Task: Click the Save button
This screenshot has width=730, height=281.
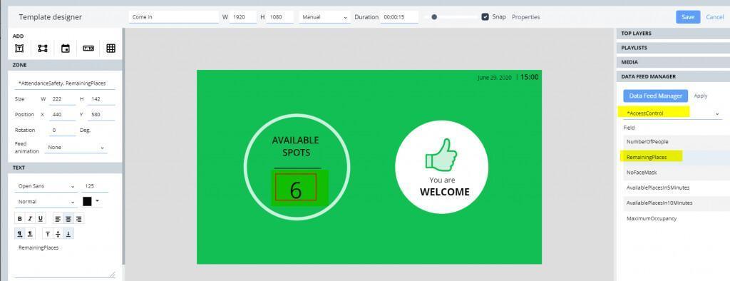Action: coord(688,17)
